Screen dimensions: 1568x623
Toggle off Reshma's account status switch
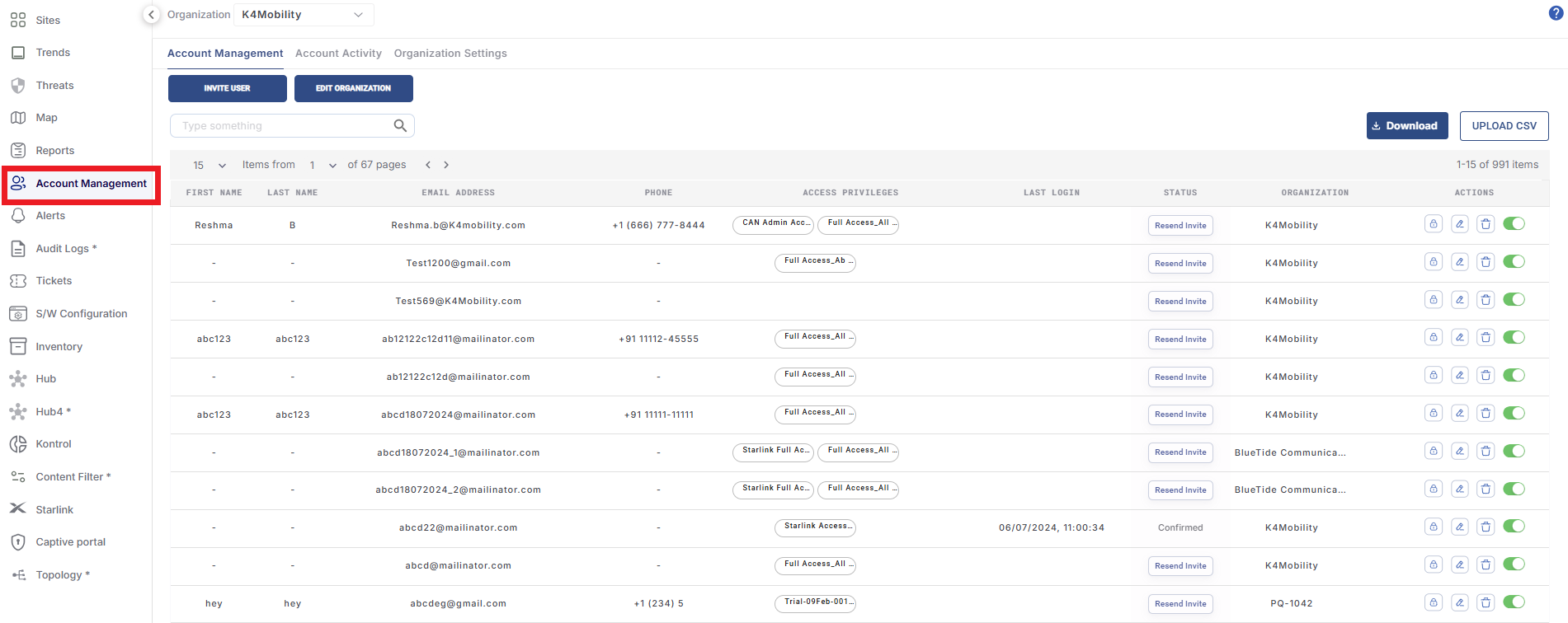(x=1514, y=224)
